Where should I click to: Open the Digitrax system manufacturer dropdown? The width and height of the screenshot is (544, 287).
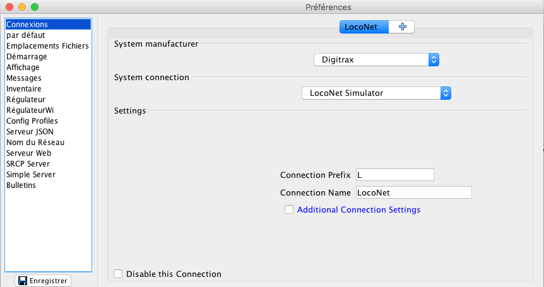[376, 60]
